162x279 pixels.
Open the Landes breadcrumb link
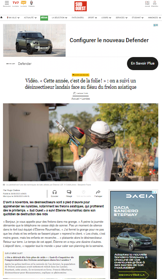[86, 98]
